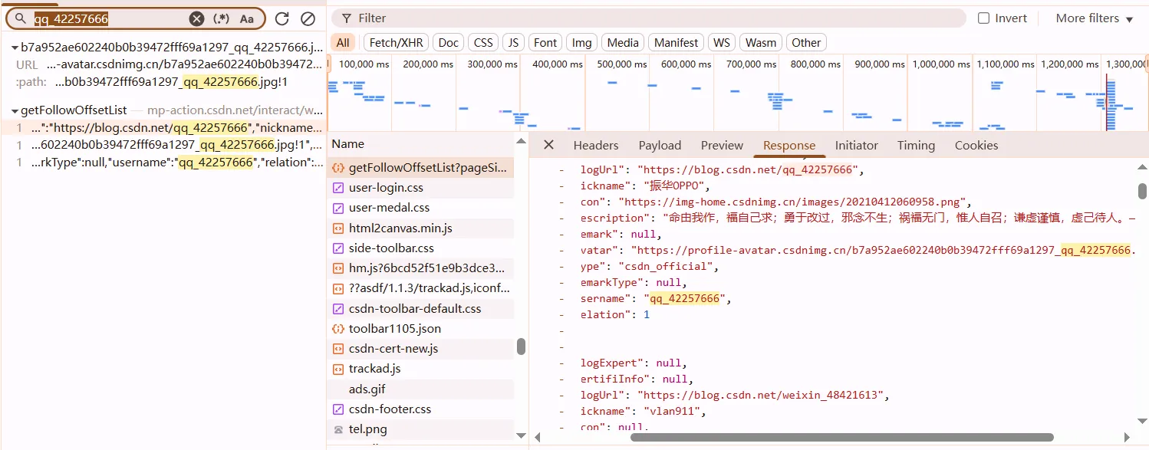Screen dimensions: 1149x450
Task: Select toolbar1105.json request
Action: [420, 329]
